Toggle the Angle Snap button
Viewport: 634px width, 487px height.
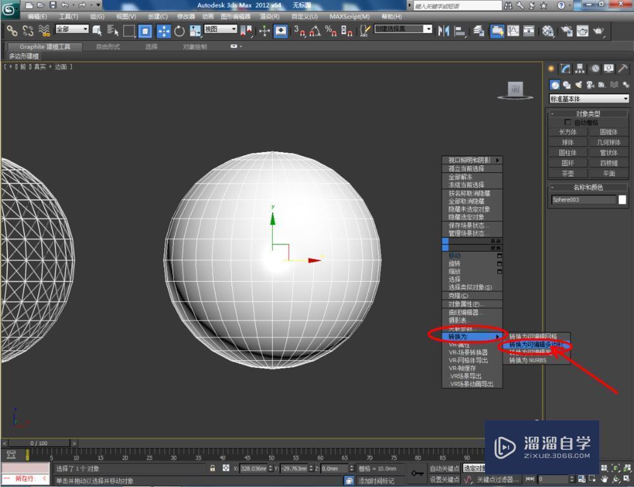tap(314, 30)
